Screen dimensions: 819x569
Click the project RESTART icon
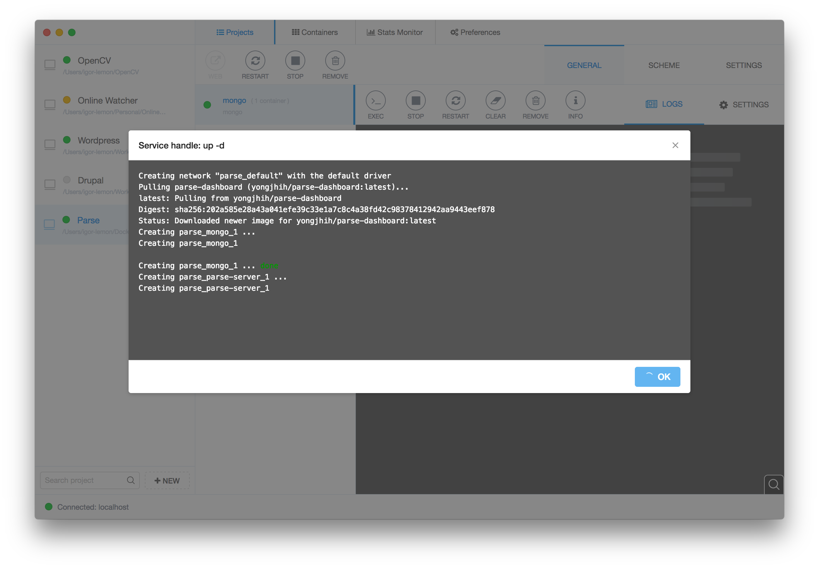click(x=255, y=61)
